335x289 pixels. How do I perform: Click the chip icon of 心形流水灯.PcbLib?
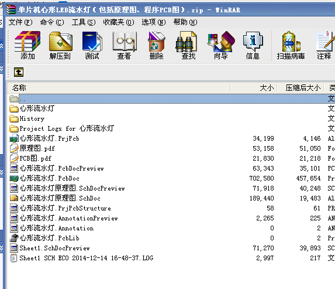tap(14, 238)
